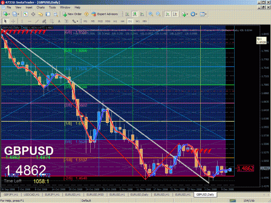
Task: Open the View menu
Action: (18, 7)
